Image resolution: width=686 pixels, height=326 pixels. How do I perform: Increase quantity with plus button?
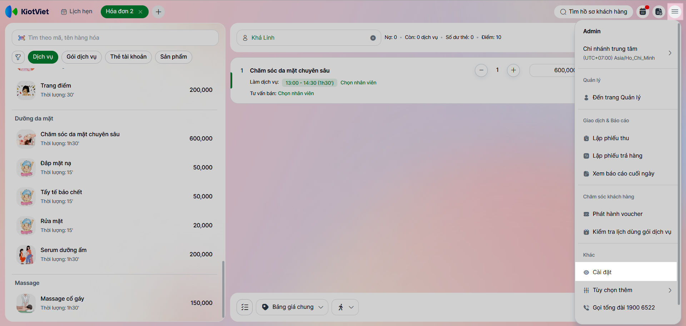tap(513, 70)
